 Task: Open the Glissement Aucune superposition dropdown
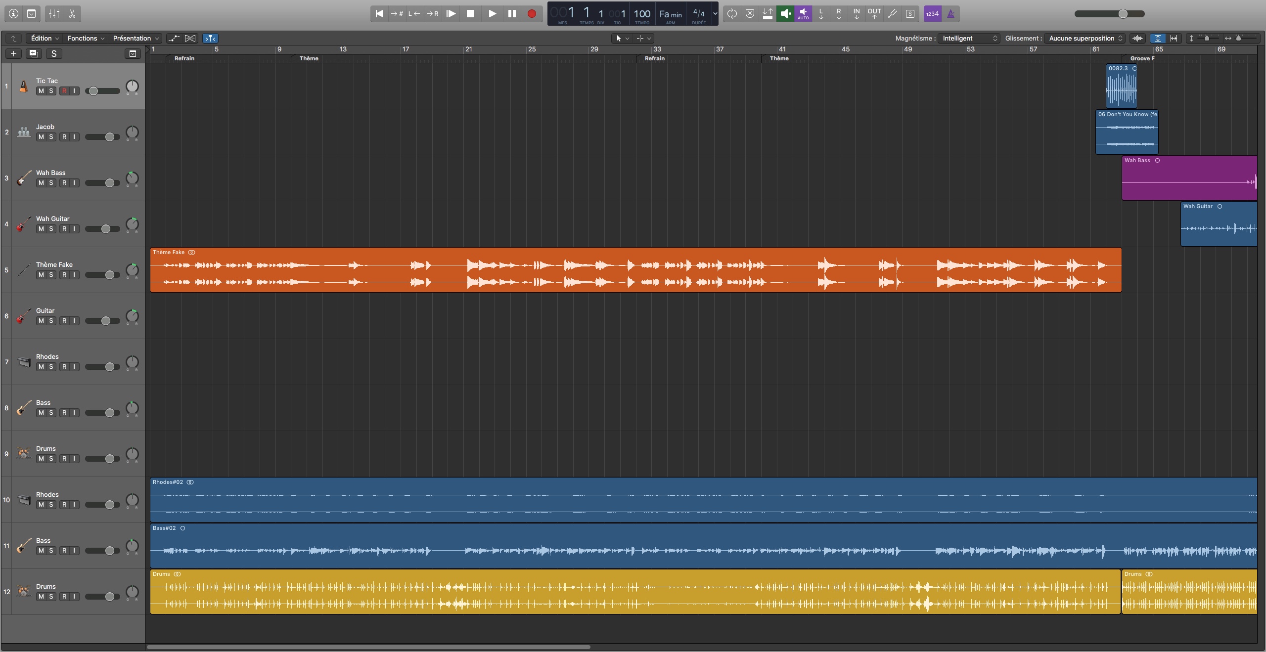pos(1085,38)
